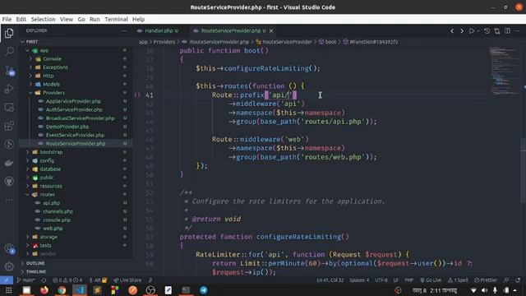
Task: Show additional views via ellipsis in activity bar
Action: pos(9,200)
